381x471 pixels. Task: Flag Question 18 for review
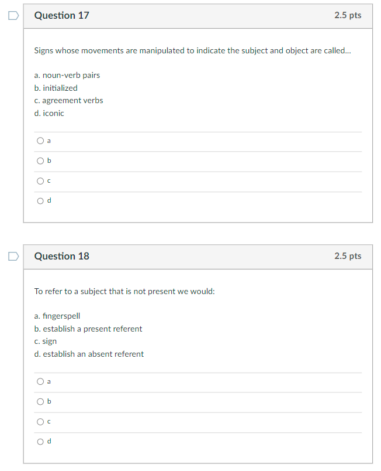pos(13,256)
